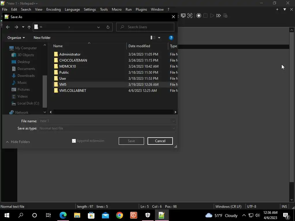Select the MDMCK10 folder
Image resolution: width=295 pixels, height=221 pixels.
pos(67,66)
